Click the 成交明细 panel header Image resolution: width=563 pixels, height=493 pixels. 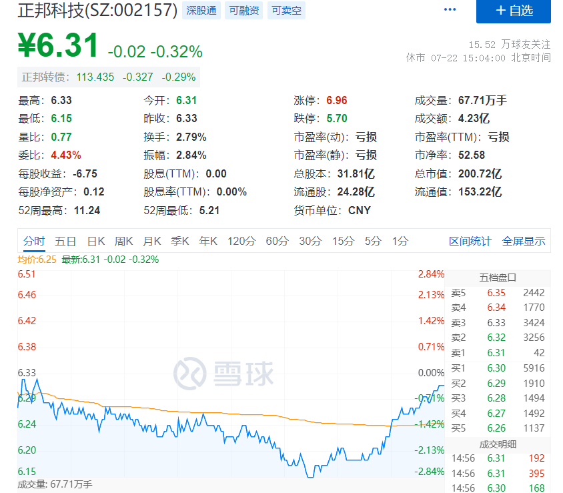click(498, 444)
